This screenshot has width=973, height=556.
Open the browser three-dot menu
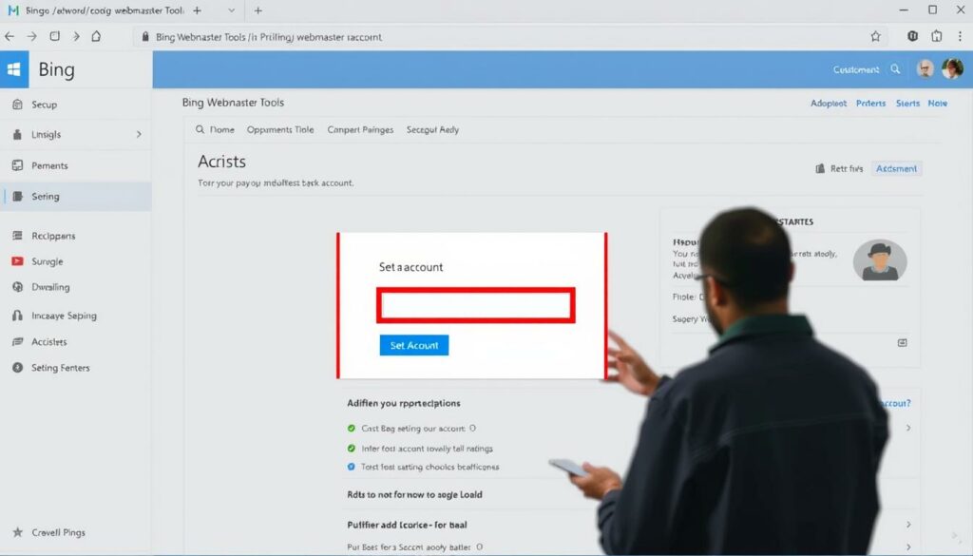pos(960,37)
